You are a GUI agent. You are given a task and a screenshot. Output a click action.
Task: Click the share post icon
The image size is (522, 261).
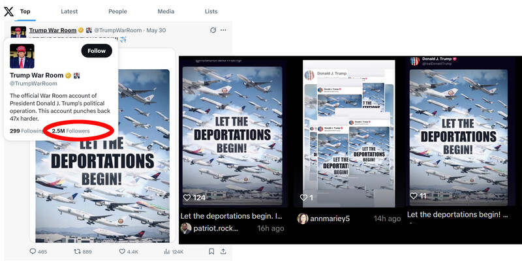coord(223,252)
